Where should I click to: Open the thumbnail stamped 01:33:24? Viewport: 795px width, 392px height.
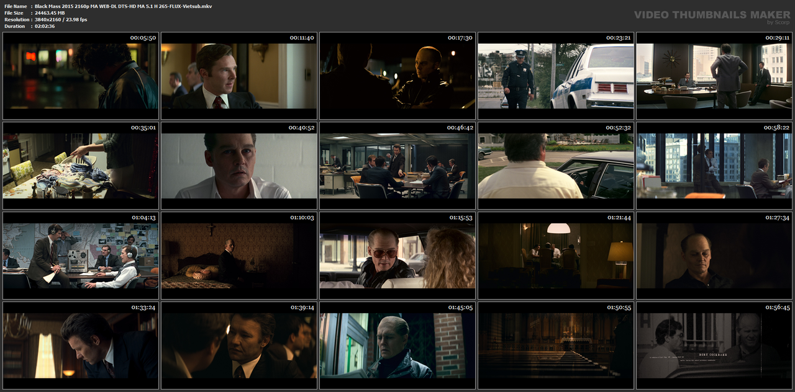pyautogui.click(x=81, y=345)
